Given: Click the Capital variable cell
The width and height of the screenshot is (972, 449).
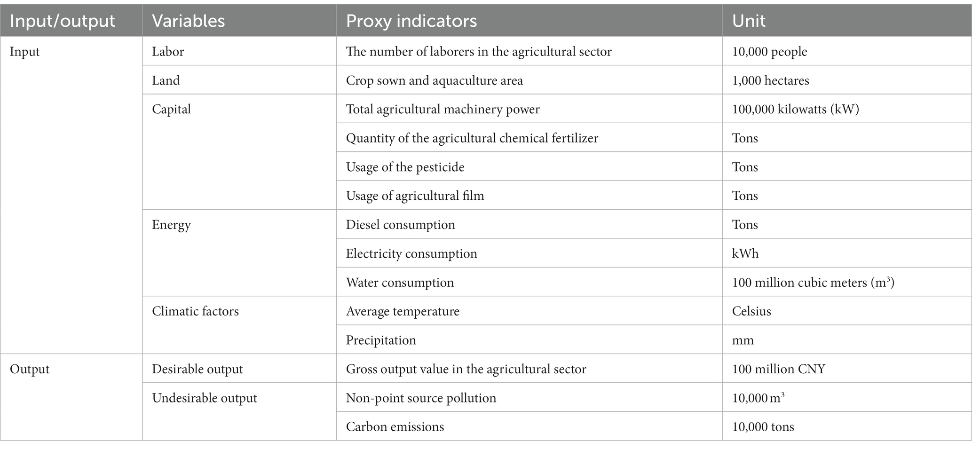Looking at the screenshot, I should pos(239,152).
